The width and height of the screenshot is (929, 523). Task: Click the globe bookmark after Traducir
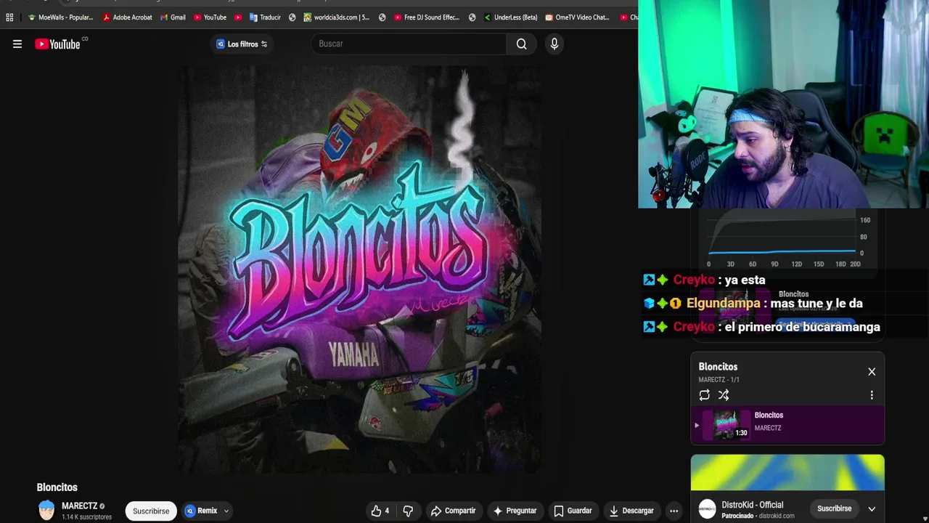coord(292,17)
